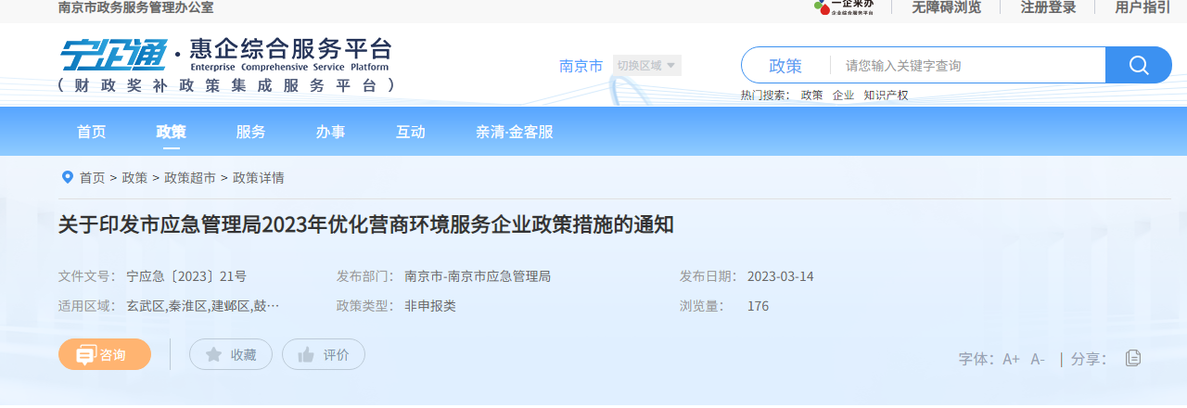1187x408 pixels.
Task: Open the 办事 navigation tab
Action: [x=330, y=132]
